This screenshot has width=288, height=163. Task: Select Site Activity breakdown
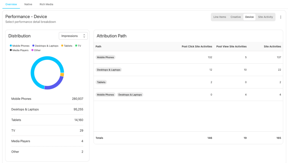pyautogui.click(x=265, y=17)
